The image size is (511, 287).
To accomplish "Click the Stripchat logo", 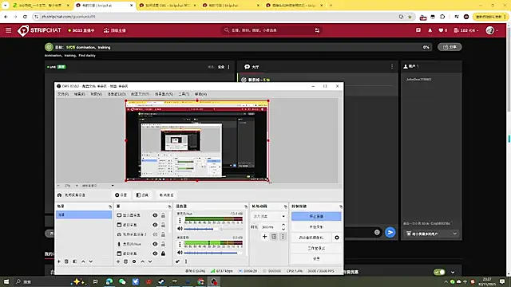I will (x=39, y=30).
